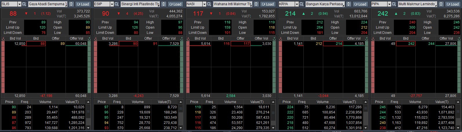Click the Volume column header in ESIP table

138,102
